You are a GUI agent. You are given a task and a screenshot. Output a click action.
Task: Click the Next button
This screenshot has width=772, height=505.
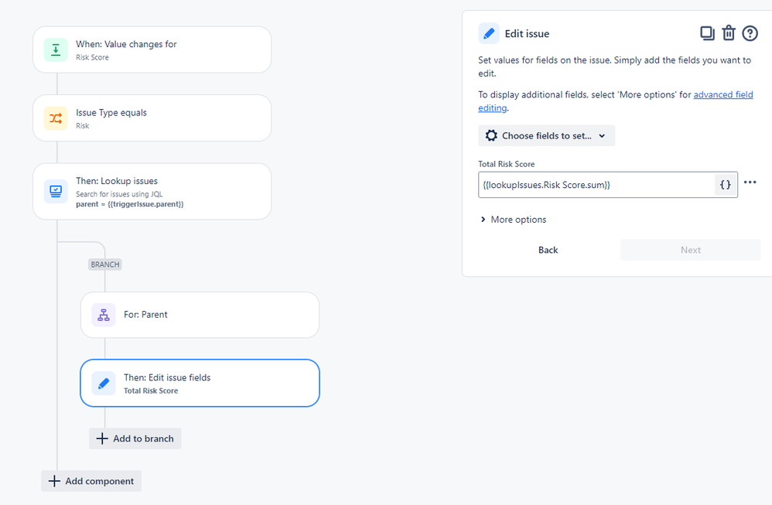point(690,250)
